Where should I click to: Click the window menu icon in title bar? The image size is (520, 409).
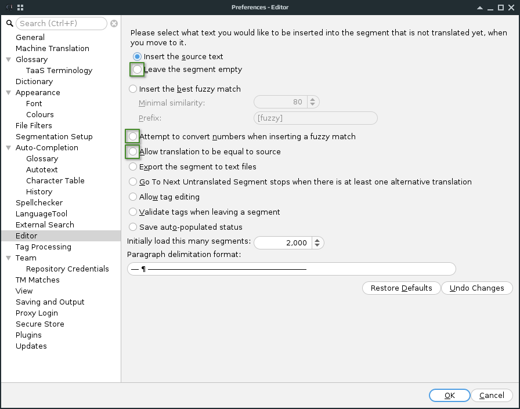tap(20, 8)
